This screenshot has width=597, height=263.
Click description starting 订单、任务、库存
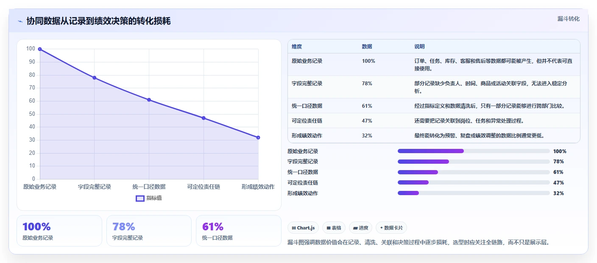tap(494, 64)
